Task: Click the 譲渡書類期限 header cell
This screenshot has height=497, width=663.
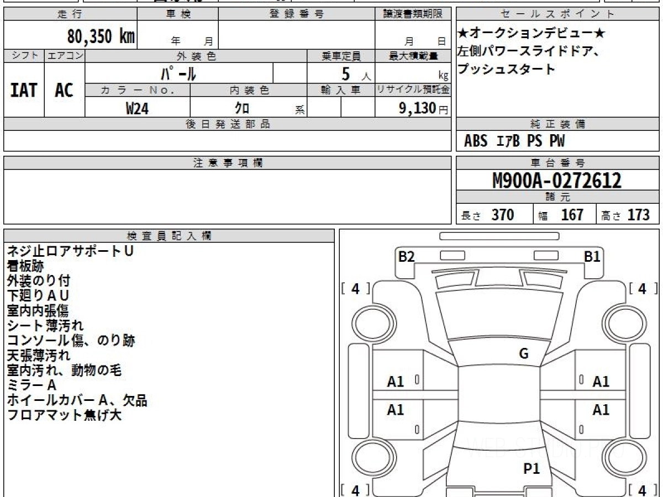Action: [413, 14]
